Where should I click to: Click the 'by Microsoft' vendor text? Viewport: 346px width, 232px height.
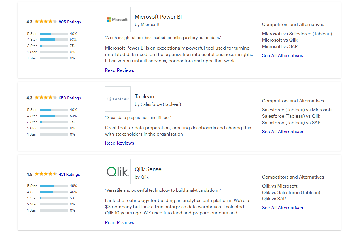point(147,25)
